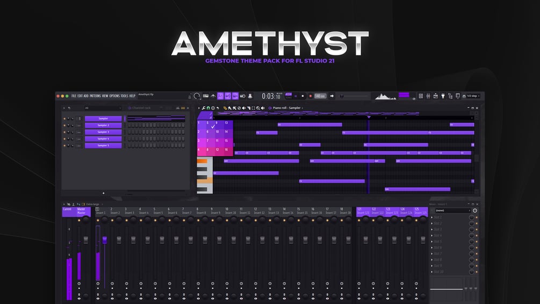Click the stamp-like icon in top toolbar

click(x=250, y=96)
